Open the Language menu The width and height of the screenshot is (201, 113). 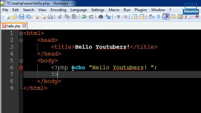pyautogui.click(x=79, y=10)
